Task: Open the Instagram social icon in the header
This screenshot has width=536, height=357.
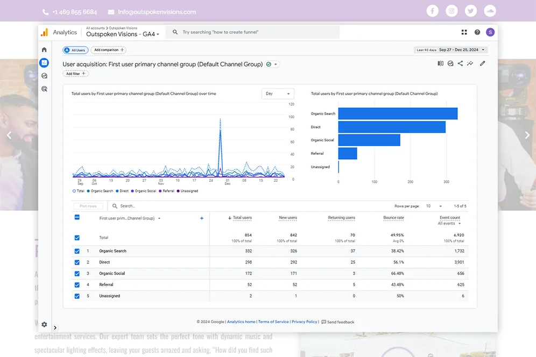Action: click(451, 11)
